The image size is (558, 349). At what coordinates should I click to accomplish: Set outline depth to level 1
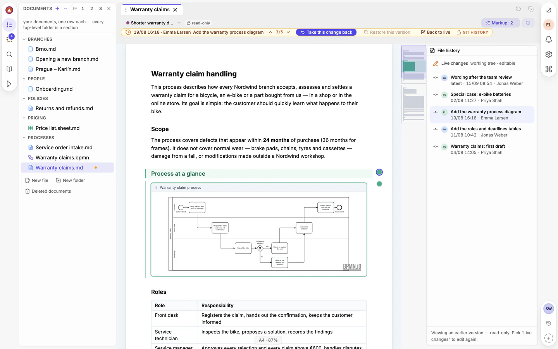tap(83, 9)
